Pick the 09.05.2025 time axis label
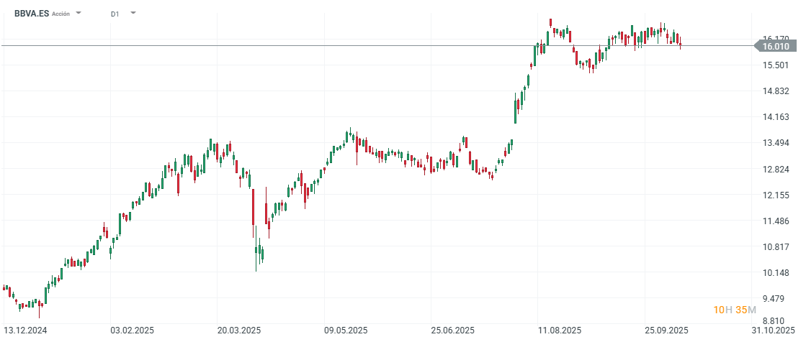 pyautogui.click(x=346, y=331)
